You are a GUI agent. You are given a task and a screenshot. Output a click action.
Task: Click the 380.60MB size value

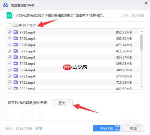[124, 70]
